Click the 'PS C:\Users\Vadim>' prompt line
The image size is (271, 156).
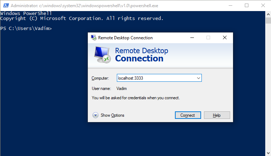pos(26,29)
